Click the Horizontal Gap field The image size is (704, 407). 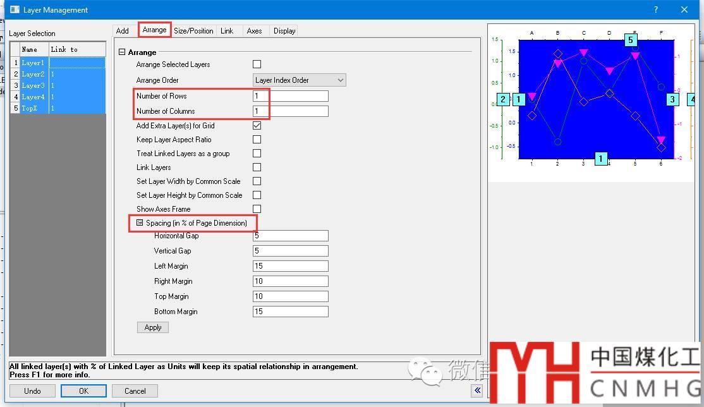tap(291, 235)
